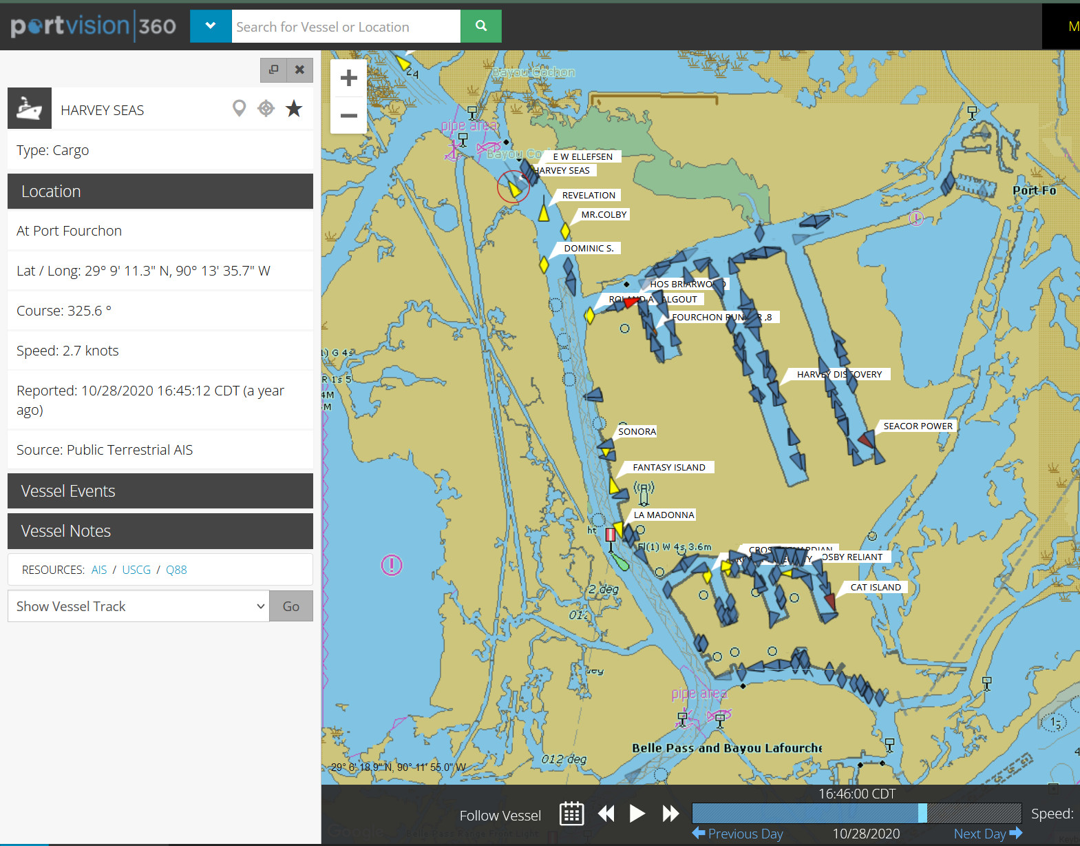Close the HARVEY SEAS detail panel
The width and height of the screenshot is (1080, 846).
[x=299, y=70]
